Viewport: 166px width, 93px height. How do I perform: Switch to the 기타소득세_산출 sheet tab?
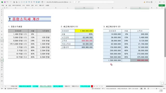(85, 86)
